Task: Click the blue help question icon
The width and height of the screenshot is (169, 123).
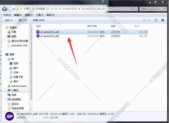Action: [x=163, y=20]
